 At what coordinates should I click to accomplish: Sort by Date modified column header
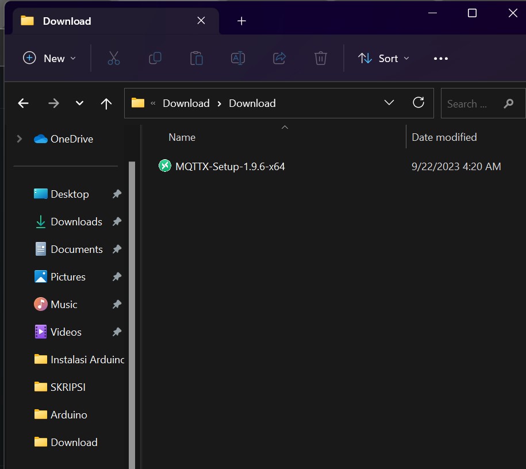pos(444,137)
